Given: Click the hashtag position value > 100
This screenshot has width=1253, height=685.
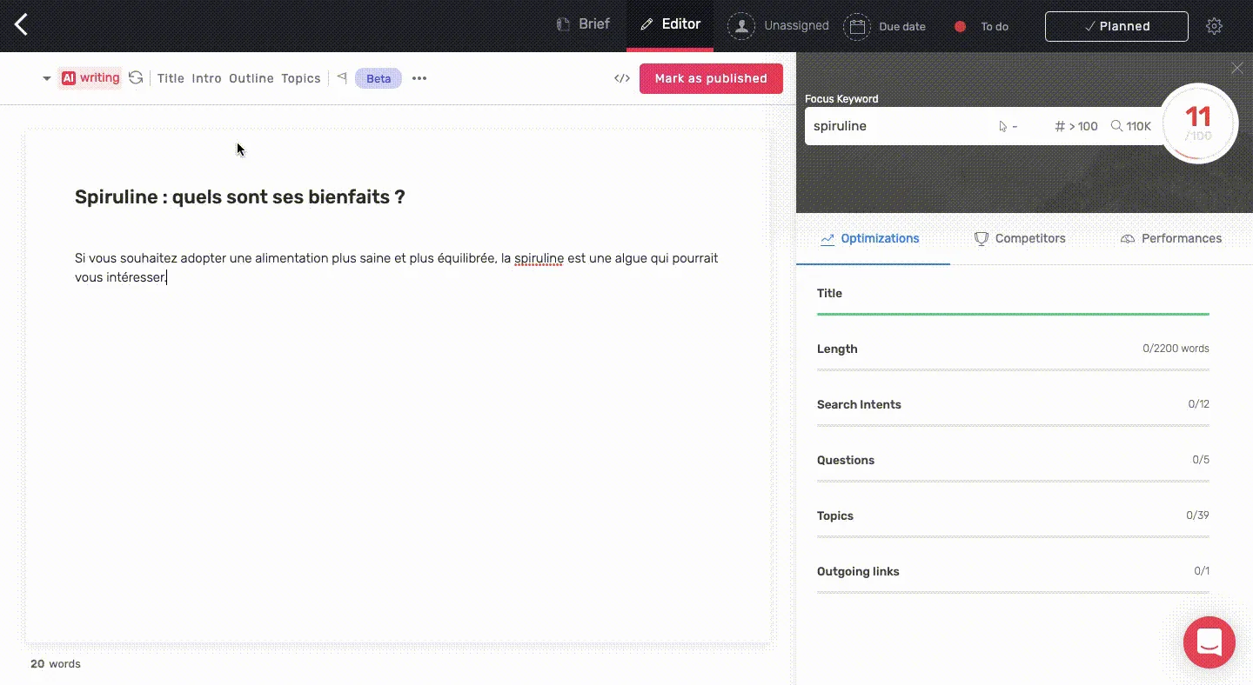Looking at the screenshot, I should point(1075,126).
